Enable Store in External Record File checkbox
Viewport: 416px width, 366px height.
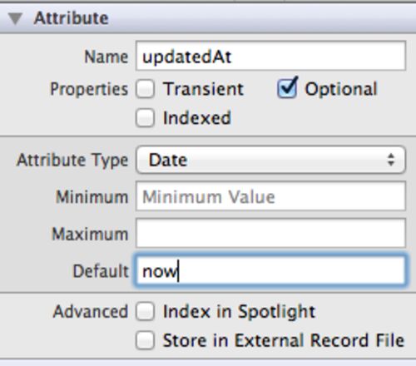[145, 340]
